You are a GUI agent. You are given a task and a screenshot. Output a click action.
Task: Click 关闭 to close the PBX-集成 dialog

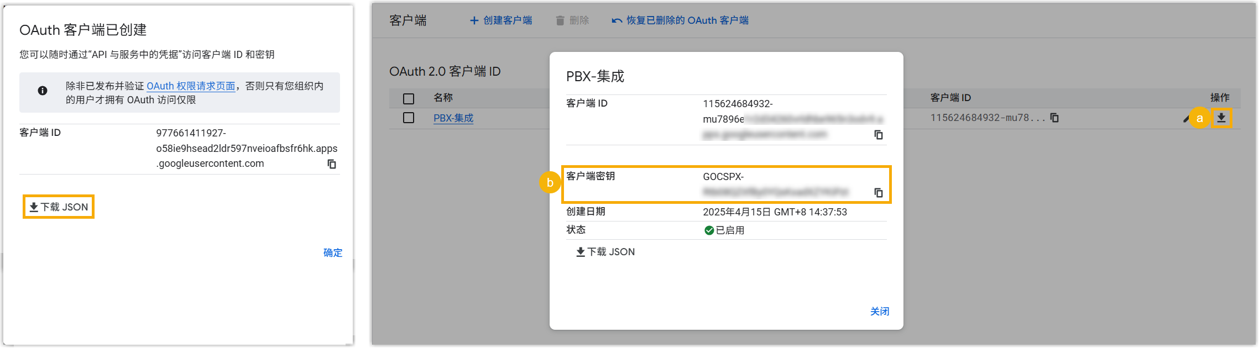click(879, 312)
